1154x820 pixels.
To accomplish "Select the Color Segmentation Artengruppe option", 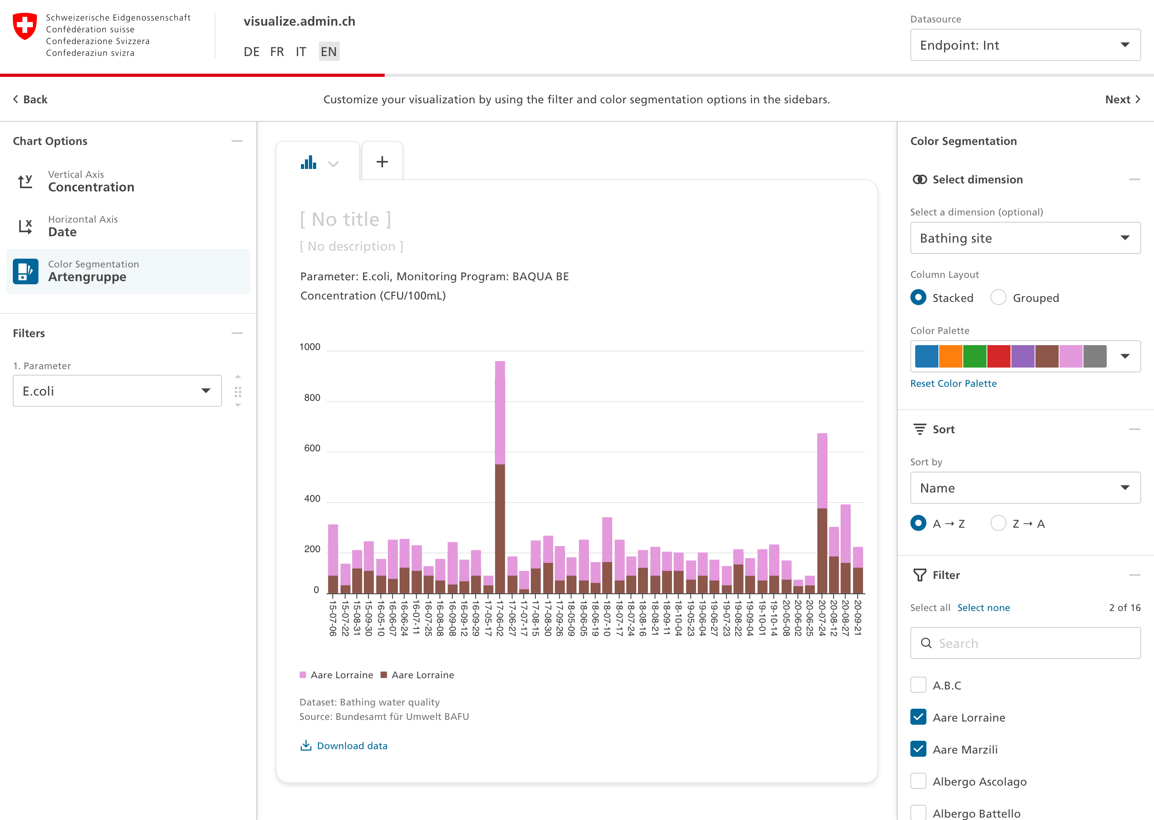I will point(87,271).
